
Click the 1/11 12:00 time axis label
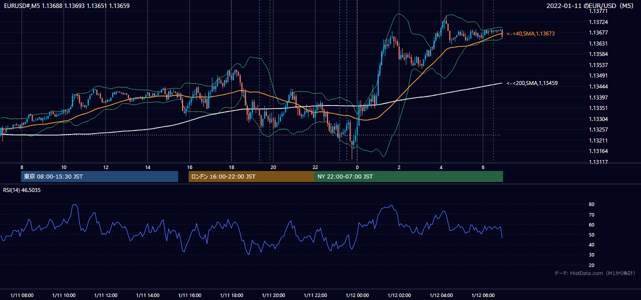point(106,295)
